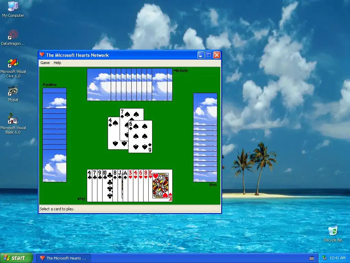Play the 10 of clubs
The image size is (350, 263).
(107, 186)
